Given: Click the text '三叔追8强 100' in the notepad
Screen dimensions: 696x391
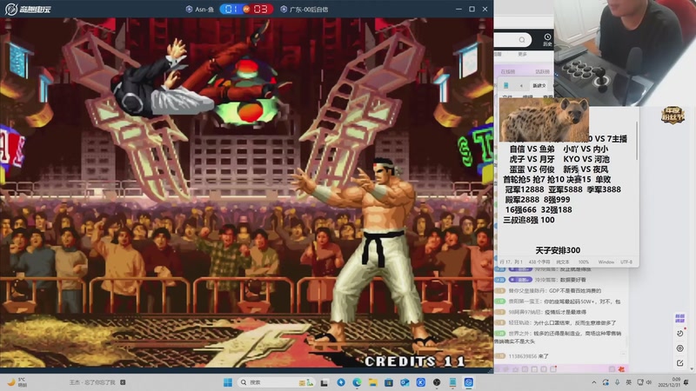Looking at the screenshot, I should point(528,220).
